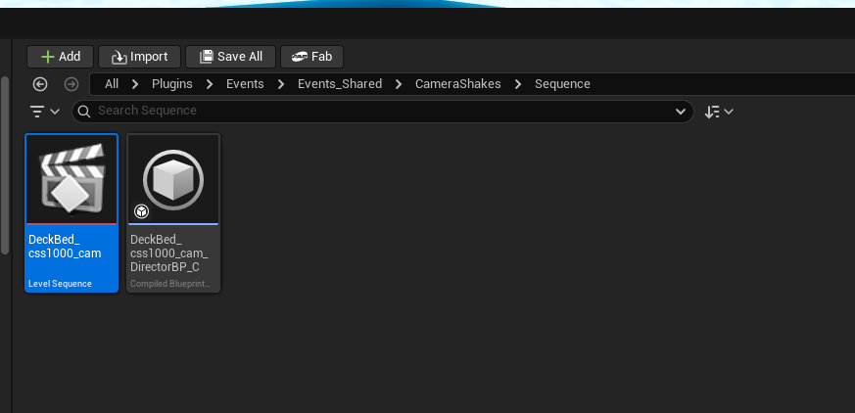Navigate to Plugins breadcrumb folder

pyautogui.click(x=171, y=84)
